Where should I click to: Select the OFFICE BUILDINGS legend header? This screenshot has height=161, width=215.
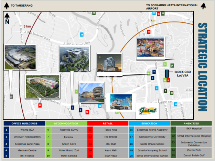point(24,123)
